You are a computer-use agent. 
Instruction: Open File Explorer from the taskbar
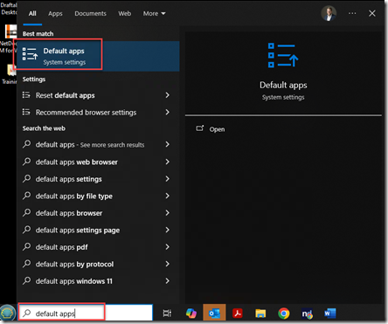pyautogui.click(x=260, y=314)
